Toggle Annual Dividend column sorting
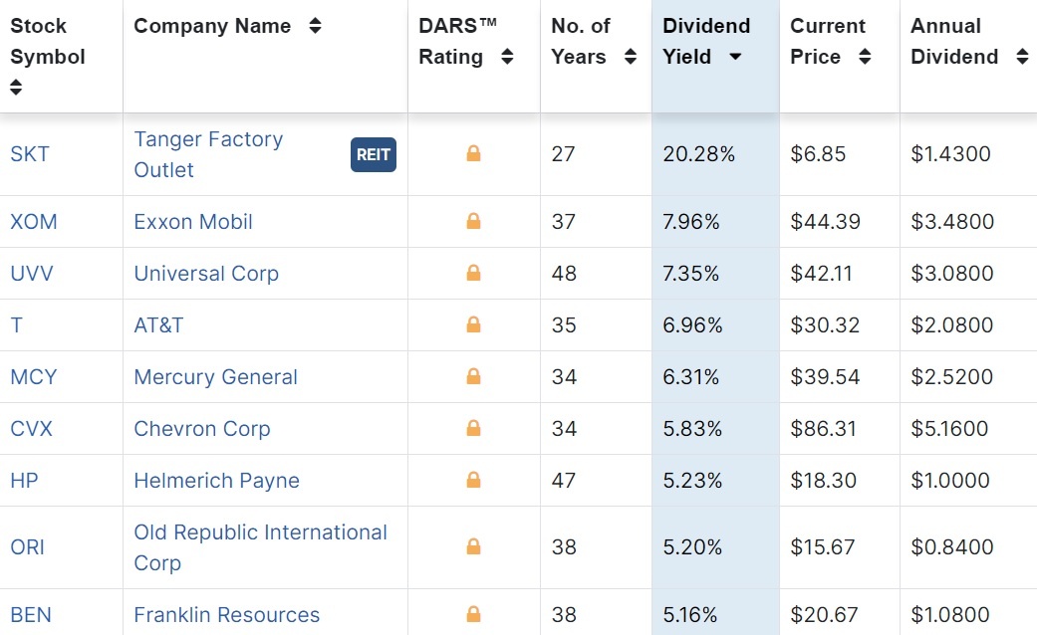This screenshot has height=635, width=1037. (1022, 57)
